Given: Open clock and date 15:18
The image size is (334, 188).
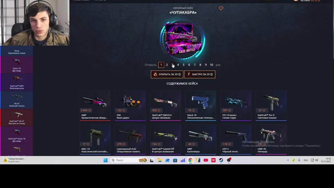Looking at the screenshot, I should (326, 160).
